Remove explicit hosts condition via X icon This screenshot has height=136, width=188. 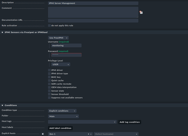click(x=43, y=134)
